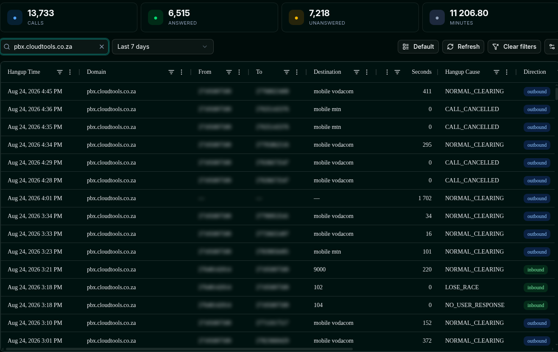Sort by the Destination column header
558x352 pixels.
327,72
